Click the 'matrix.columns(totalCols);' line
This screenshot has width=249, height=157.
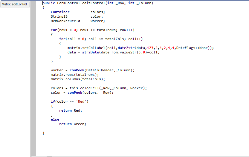coord(78,79)
